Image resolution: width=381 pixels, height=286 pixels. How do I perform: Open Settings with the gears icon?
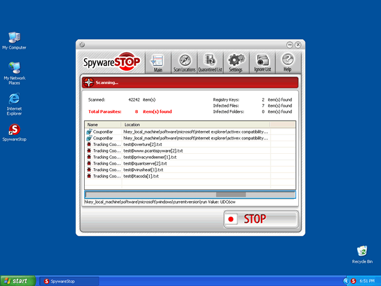tap(236, 62)
